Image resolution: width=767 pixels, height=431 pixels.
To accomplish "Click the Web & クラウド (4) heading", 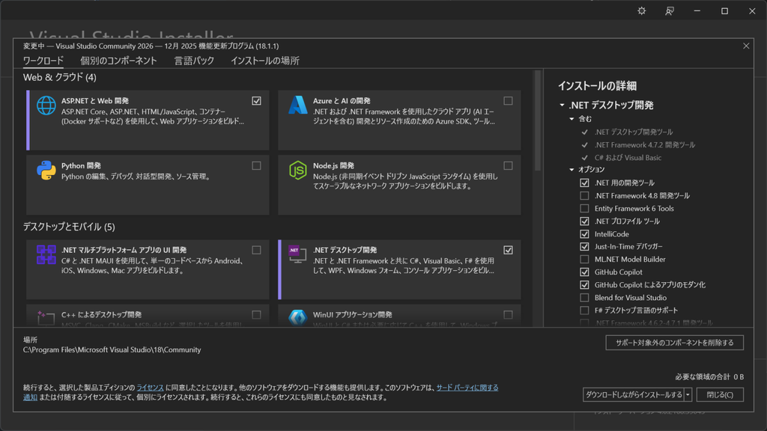I will [x=60, y=77].
